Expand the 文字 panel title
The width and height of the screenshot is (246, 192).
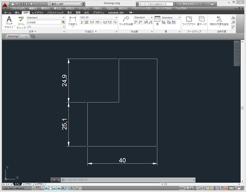click(x=32, y=32)
